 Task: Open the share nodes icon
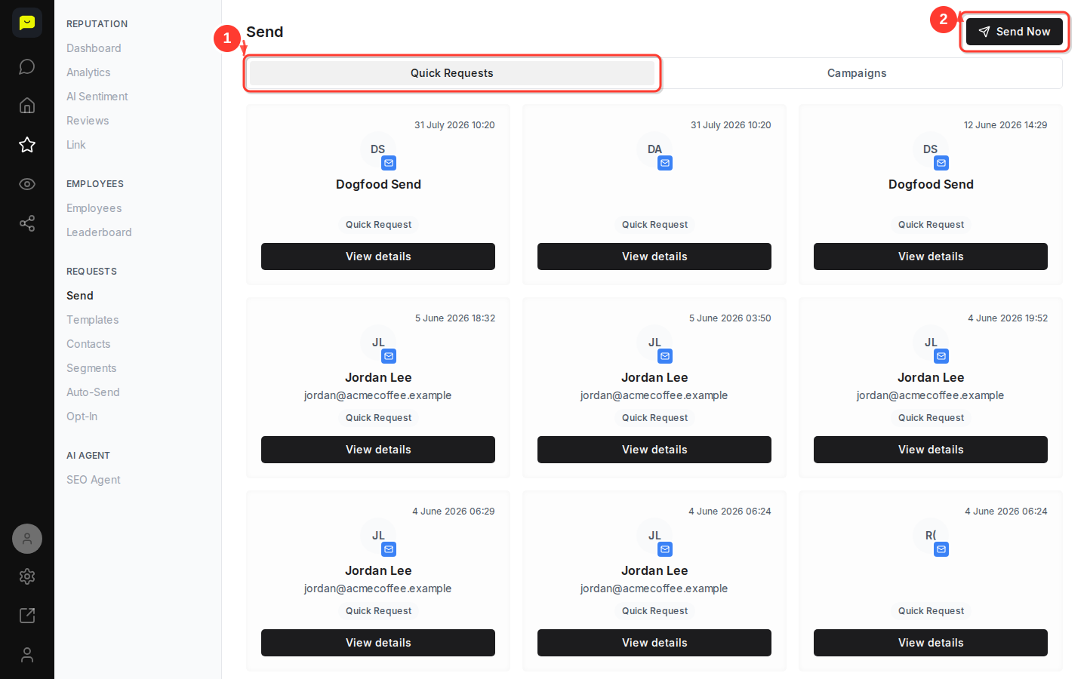[x=27, y=223]
